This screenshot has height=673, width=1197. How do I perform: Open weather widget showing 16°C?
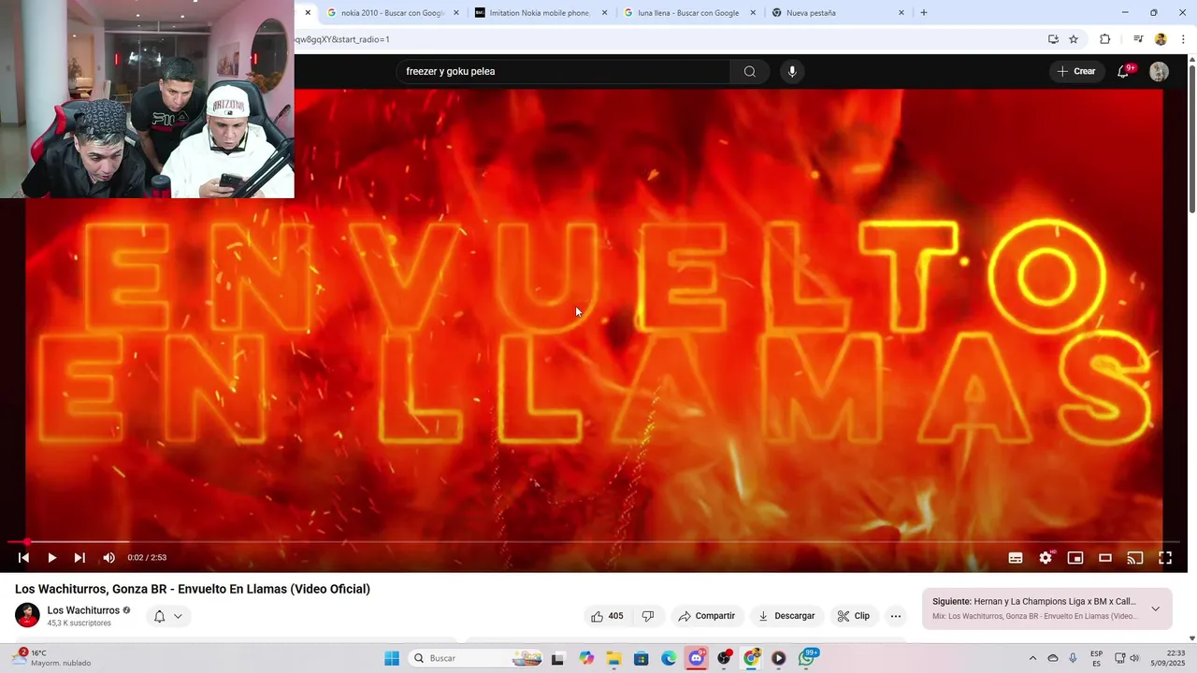pyautogui.click(x=51, y=658)
